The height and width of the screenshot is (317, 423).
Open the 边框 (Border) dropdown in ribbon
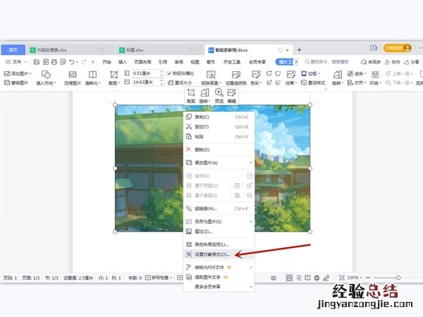(x=310, y=73)
